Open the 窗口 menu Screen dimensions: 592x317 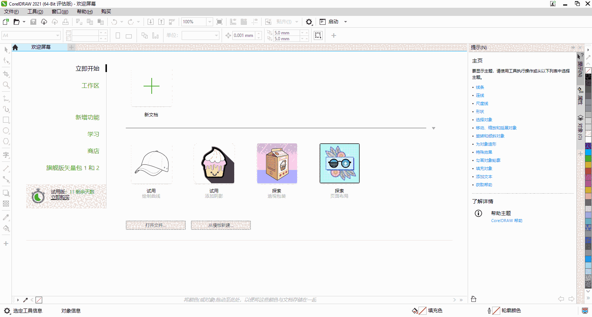[x=60, y=12]
